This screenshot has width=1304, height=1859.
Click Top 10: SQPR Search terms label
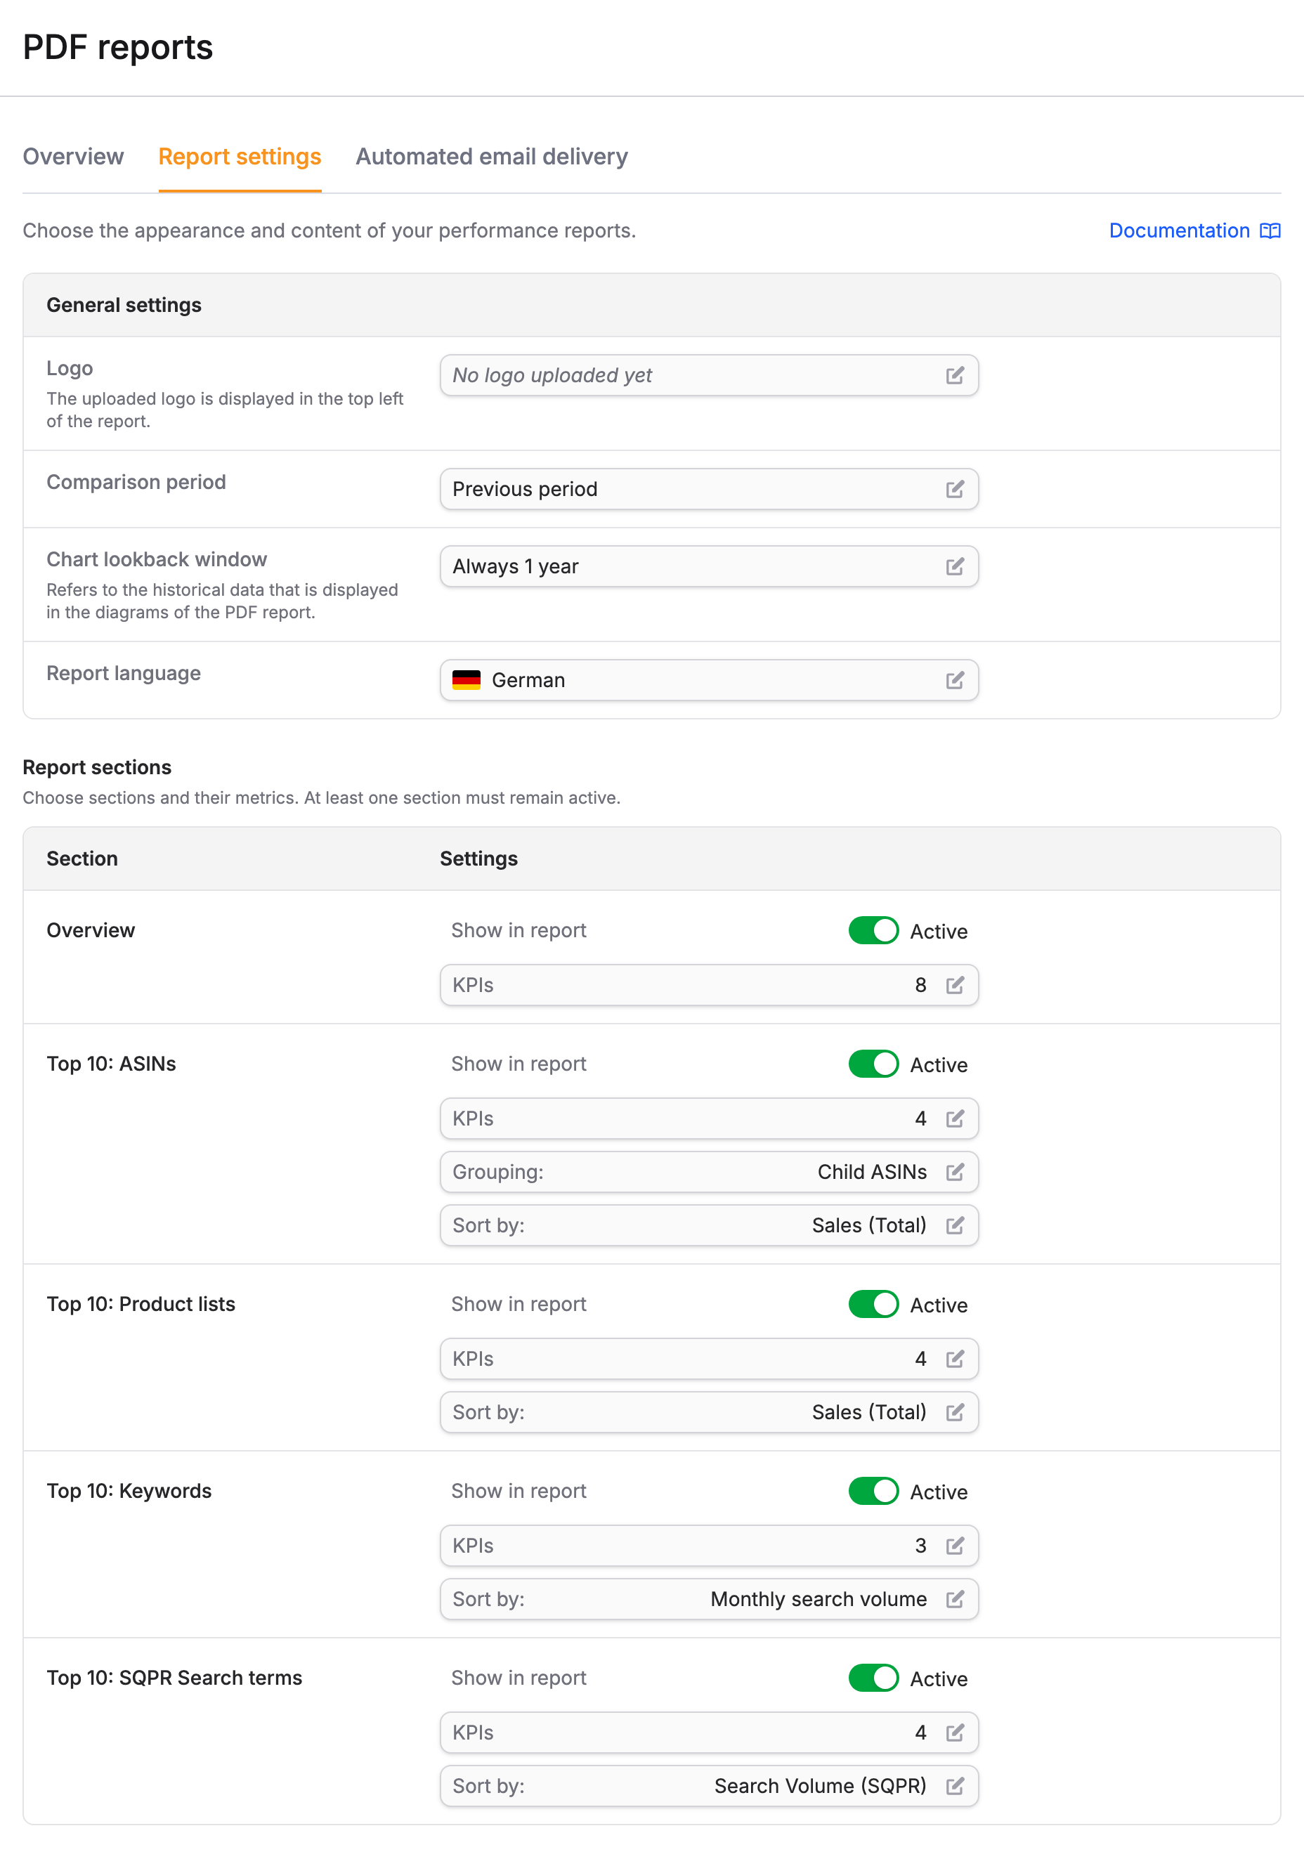coord(174,1678)
